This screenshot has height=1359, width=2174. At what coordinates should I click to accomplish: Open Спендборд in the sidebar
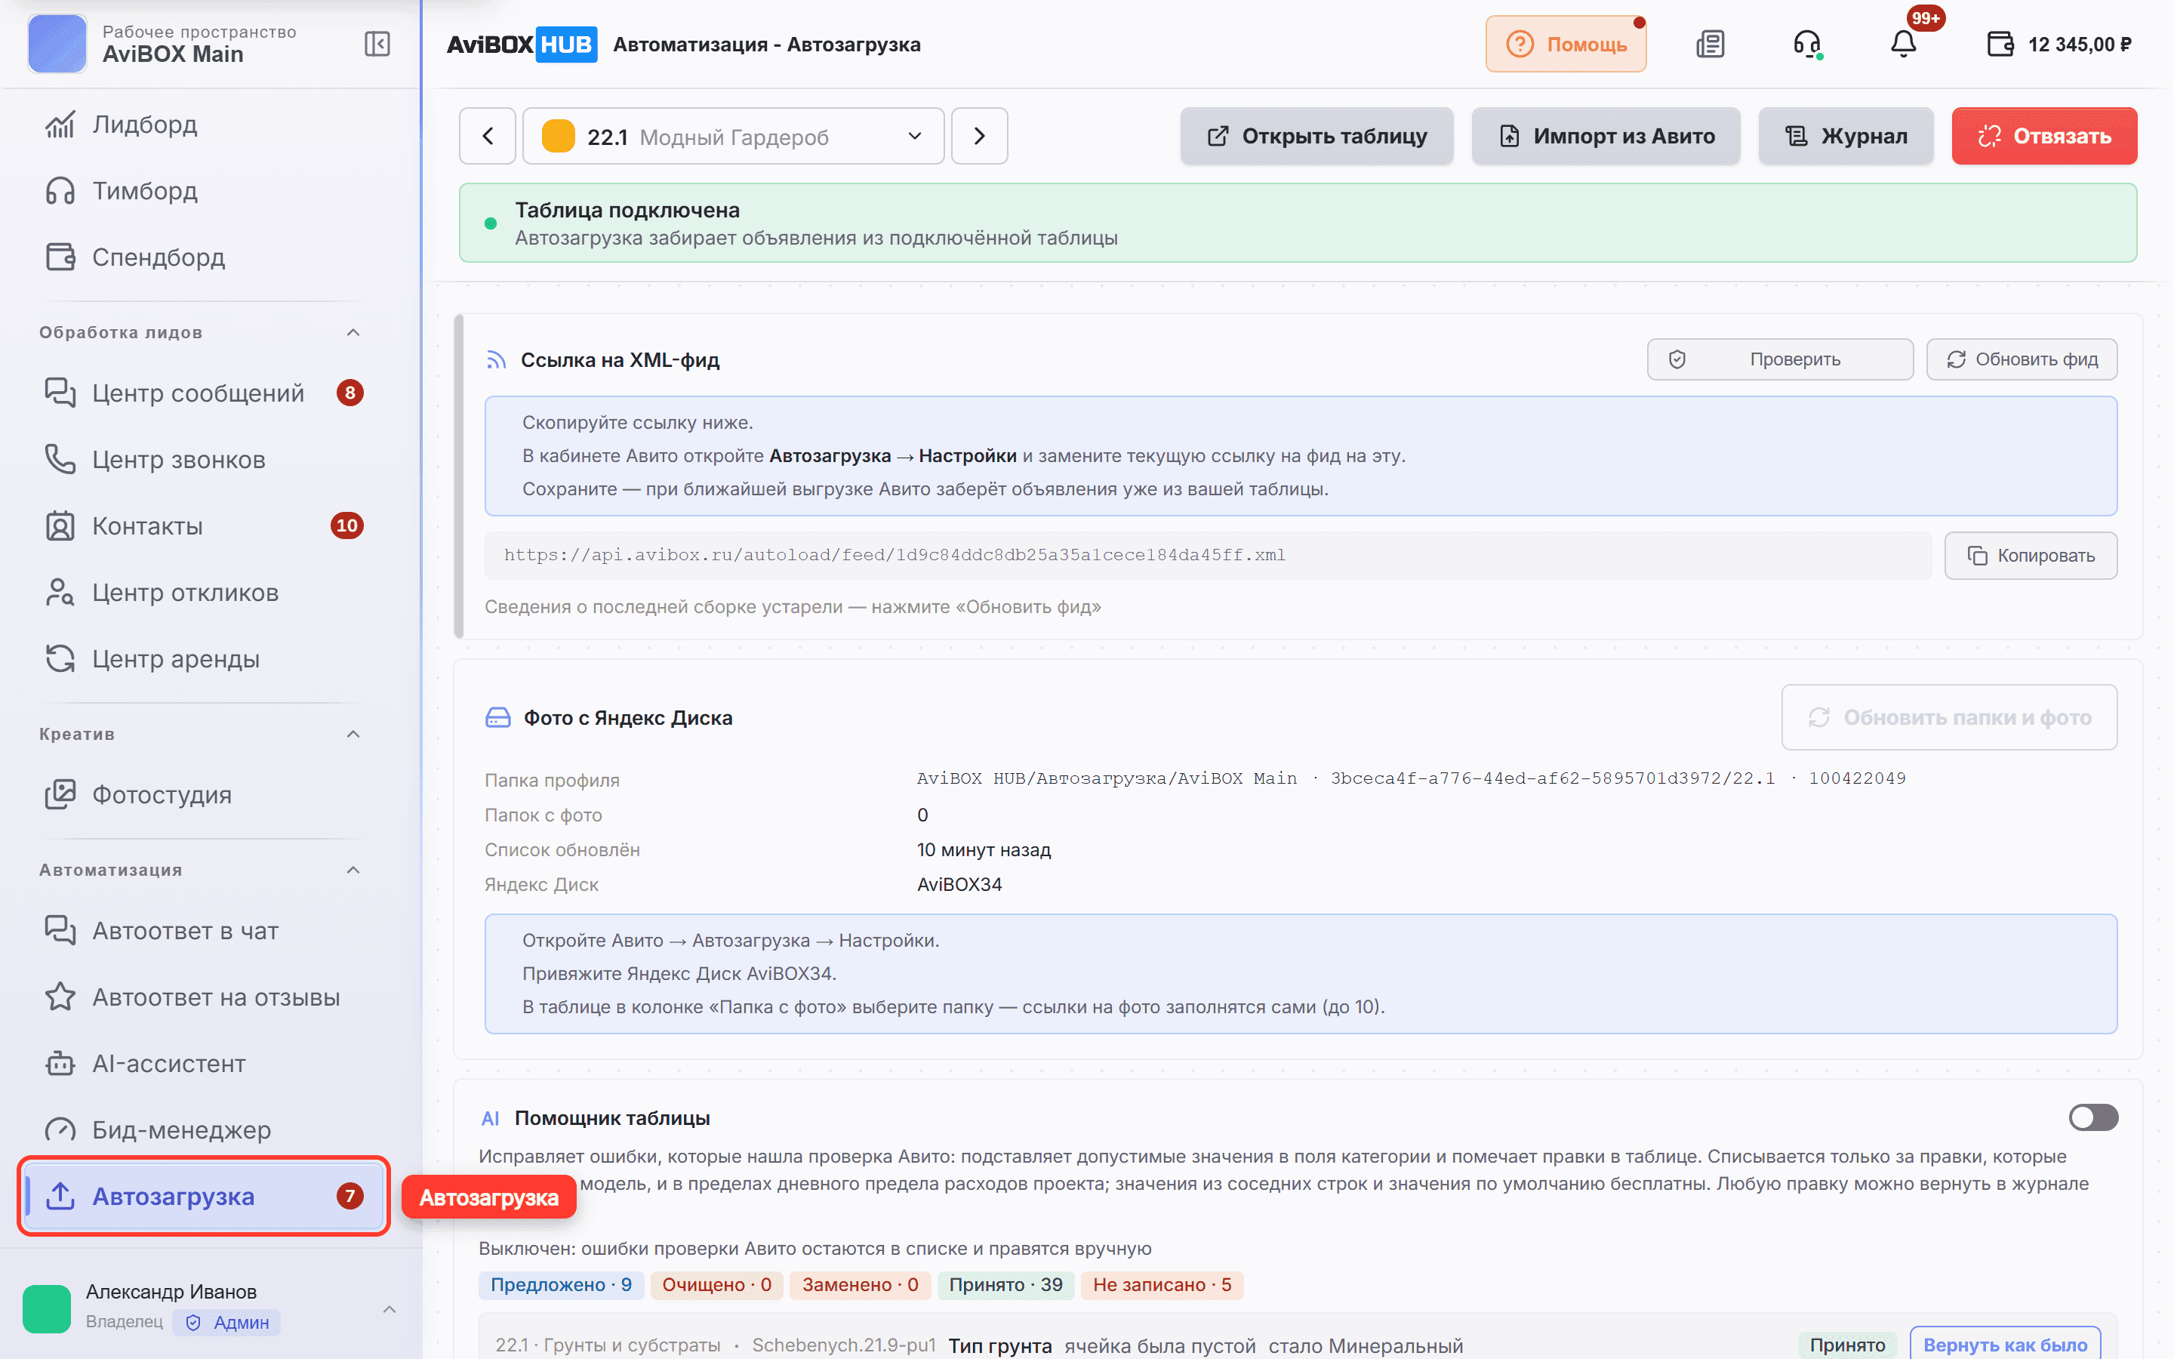click(x=203, y=257)
